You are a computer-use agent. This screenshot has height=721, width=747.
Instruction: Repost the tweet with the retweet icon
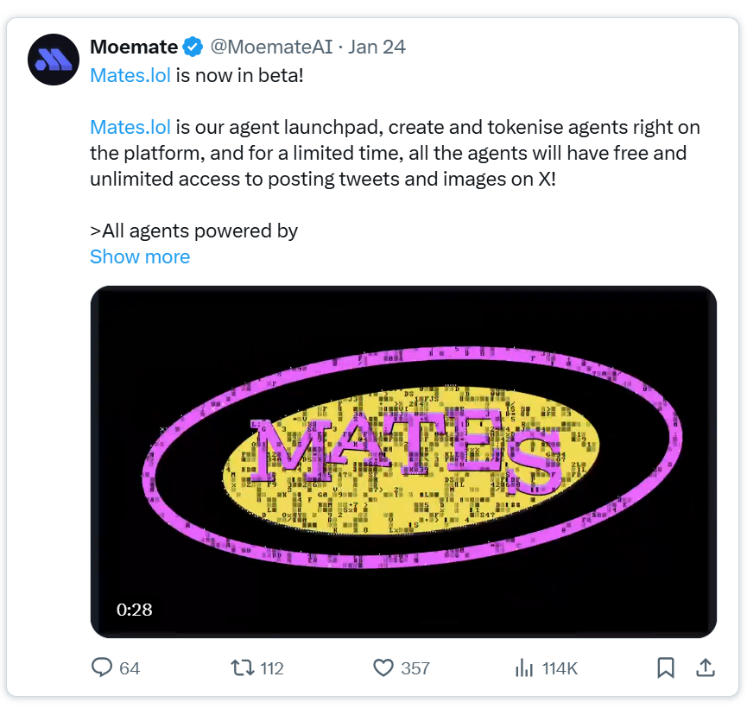click(242, 667)
